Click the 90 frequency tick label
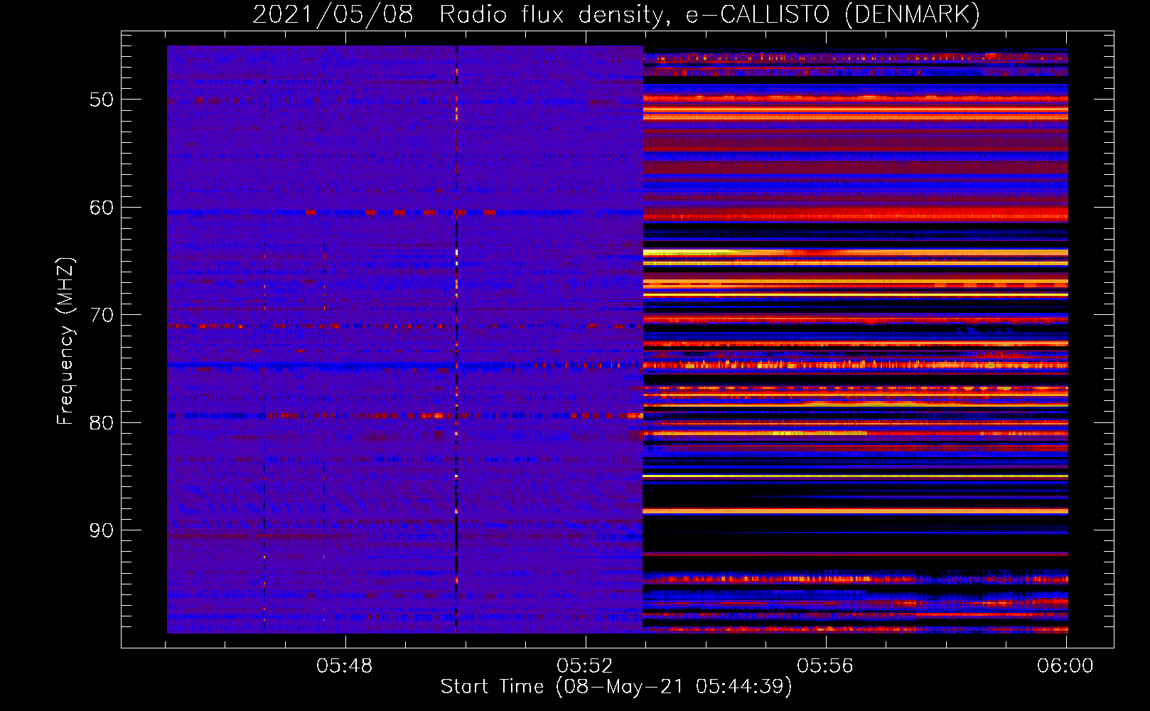Viewport: 1150px width, 711px height. (102, 530)
